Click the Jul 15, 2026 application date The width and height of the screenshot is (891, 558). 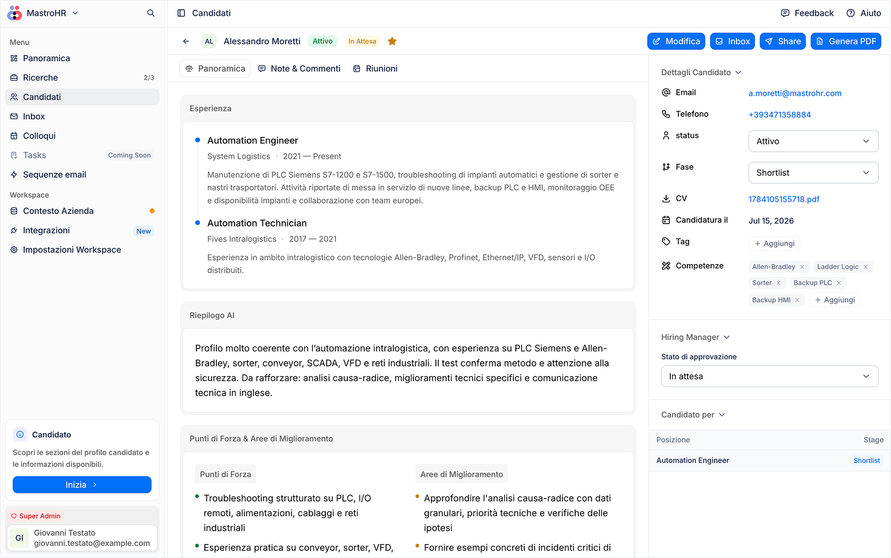click(771, 221)
